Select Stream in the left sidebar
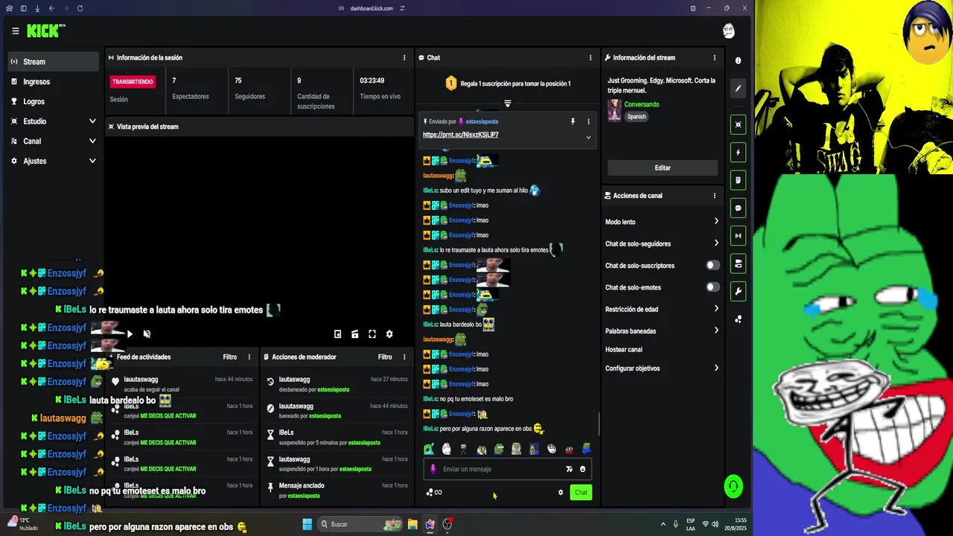 (53, 62)
